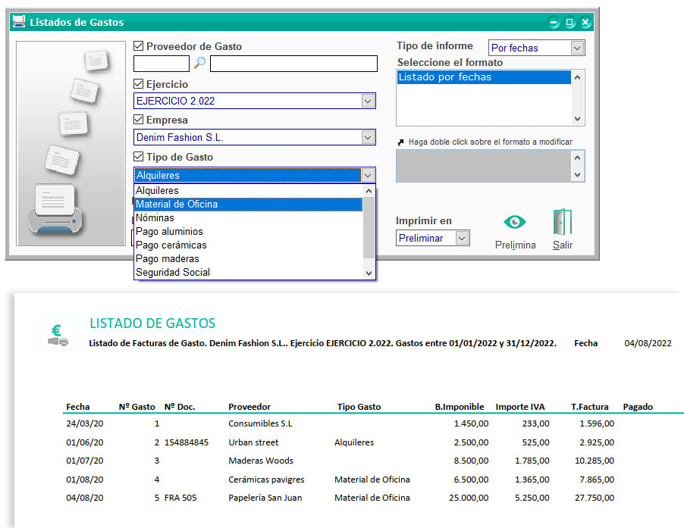
Task: Open the Imprimir en dropdown
Action: pyautogui.click(x=462, y=239)
